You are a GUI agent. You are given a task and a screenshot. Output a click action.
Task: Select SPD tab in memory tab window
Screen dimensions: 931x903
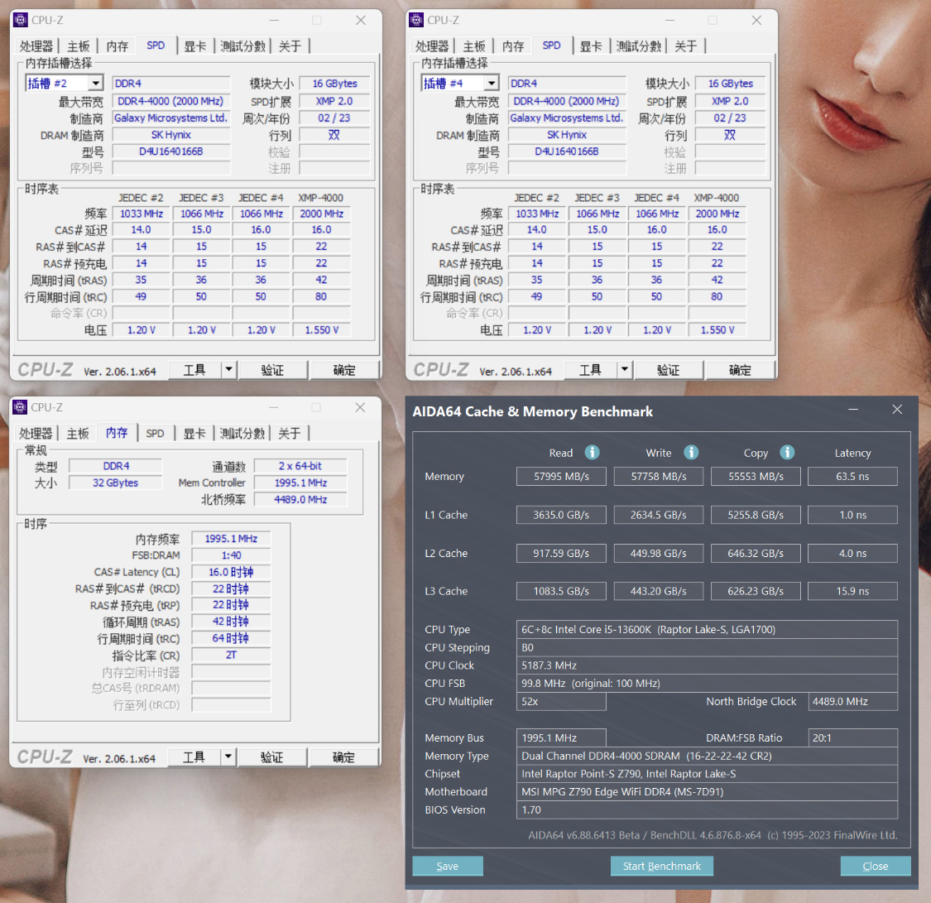[155, 434]
